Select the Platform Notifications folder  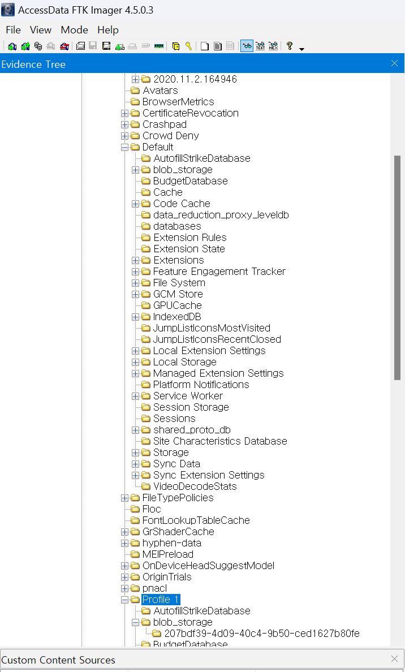[201, 385]
